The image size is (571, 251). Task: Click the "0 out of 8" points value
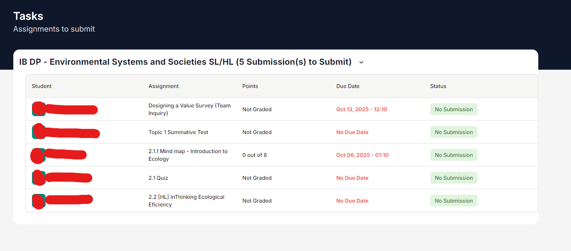tap(254, 155)
